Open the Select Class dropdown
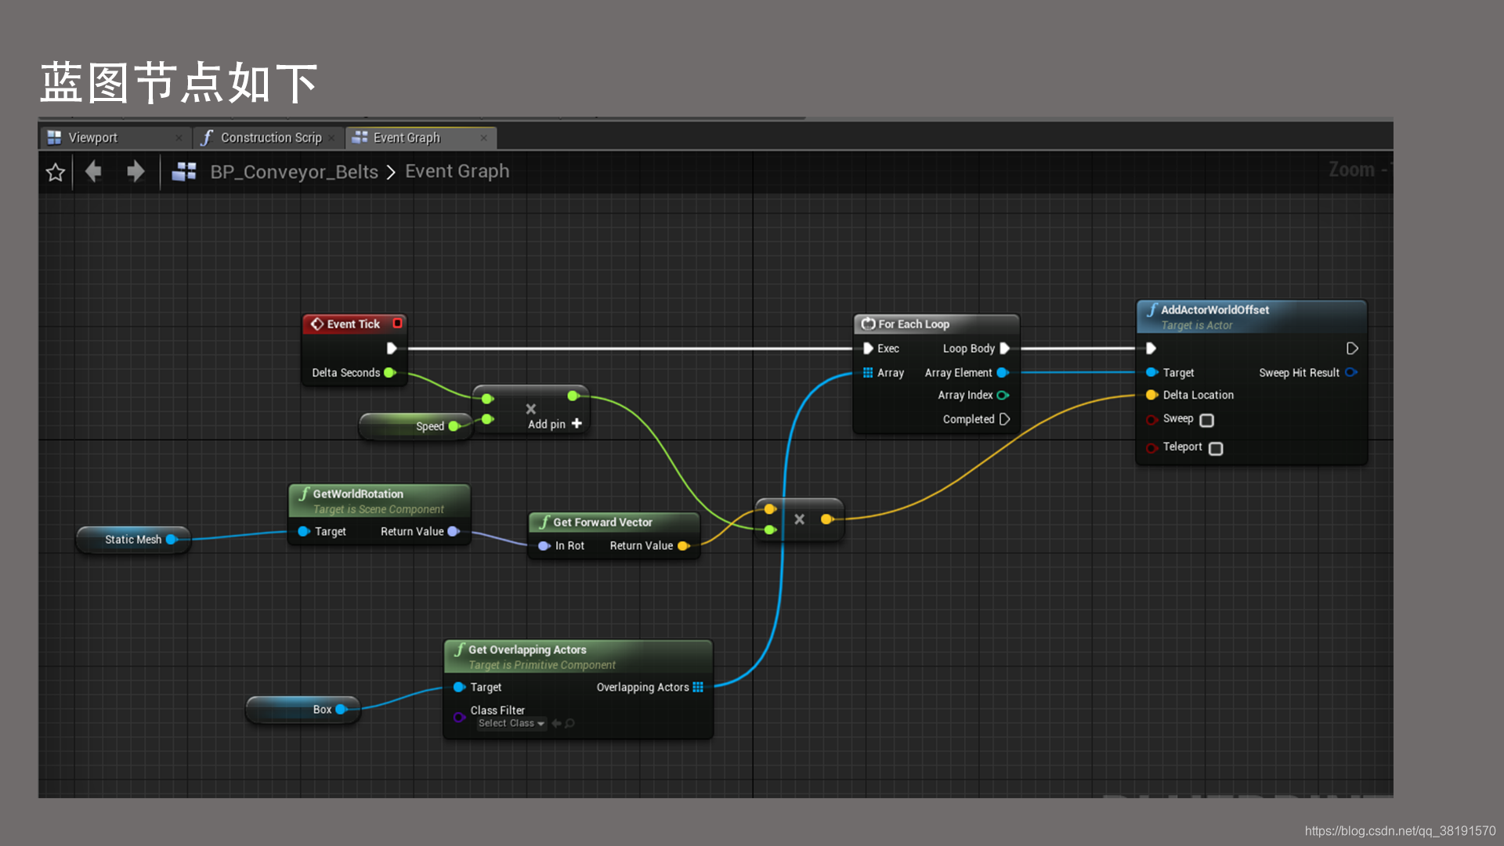The image size is (1504, 846). [512, 724]
